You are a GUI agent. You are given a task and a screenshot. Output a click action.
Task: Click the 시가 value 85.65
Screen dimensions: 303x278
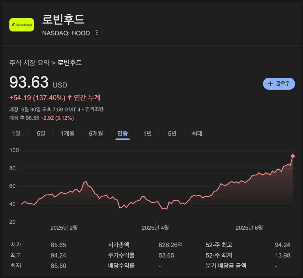[x=58, y=245]
